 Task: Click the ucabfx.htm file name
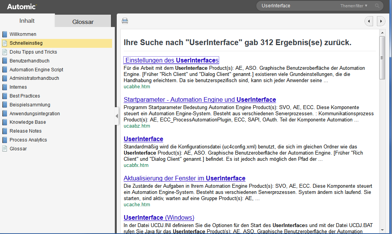136,165
